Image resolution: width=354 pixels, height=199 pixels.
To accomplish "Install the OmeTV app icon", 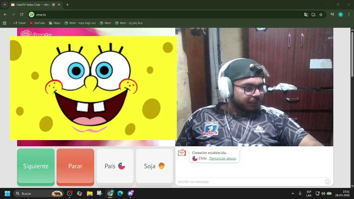I will [x=313, y=15].
